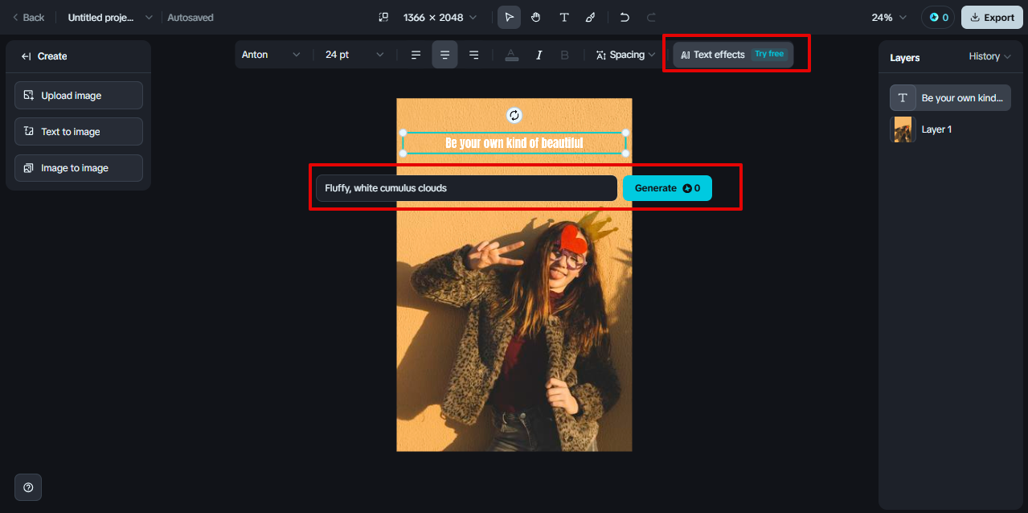The height and width of the screenshot is (513, 1028).
Task: Click the 'Be your own kind of beautiful' canvas text
Action: click(514, 143)
